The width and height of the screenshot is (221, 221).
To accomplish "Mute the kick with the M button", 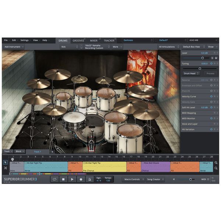I will coord(216,58).
